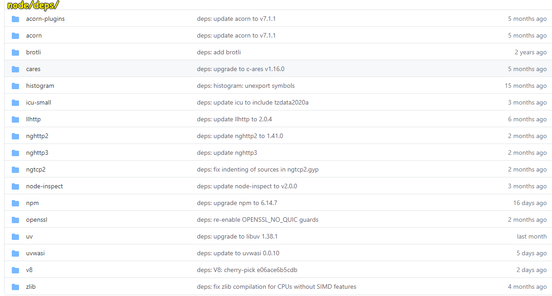This screenshot has width=552, height=296.
Task: Open the npm directory link
Action: [32, 203]
